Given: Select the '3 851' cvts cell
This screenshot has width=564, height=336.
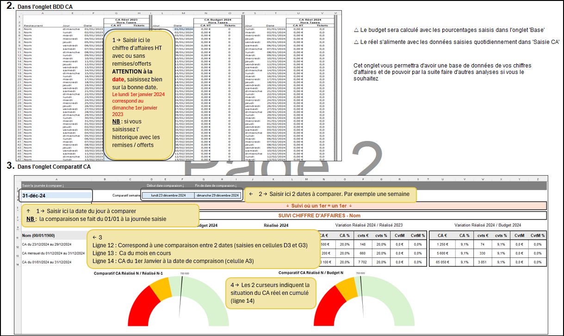Looking at the screenshot, I should click(483, 262).
